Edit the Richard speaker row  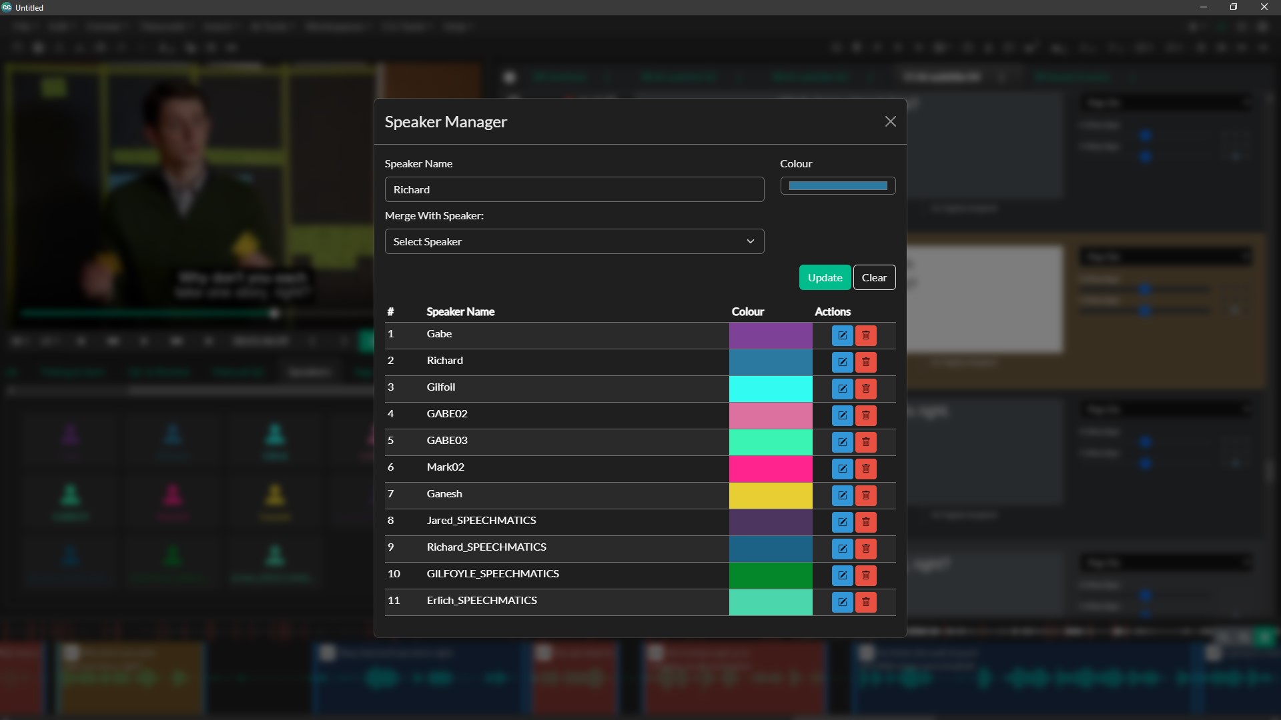(842, 362)
